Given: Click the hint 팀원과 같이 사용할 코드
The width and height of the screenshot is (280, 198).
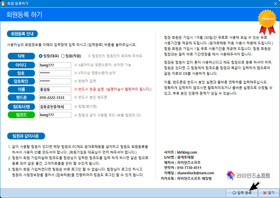Looking at the screenshot, I should point(107,115).
